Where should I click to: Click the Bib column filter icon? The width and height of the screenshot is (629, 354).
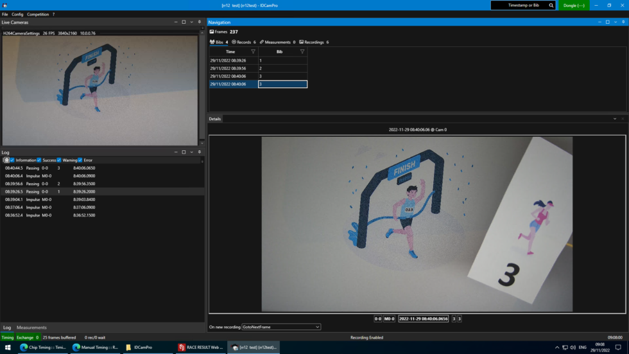(x=302, y=51)
